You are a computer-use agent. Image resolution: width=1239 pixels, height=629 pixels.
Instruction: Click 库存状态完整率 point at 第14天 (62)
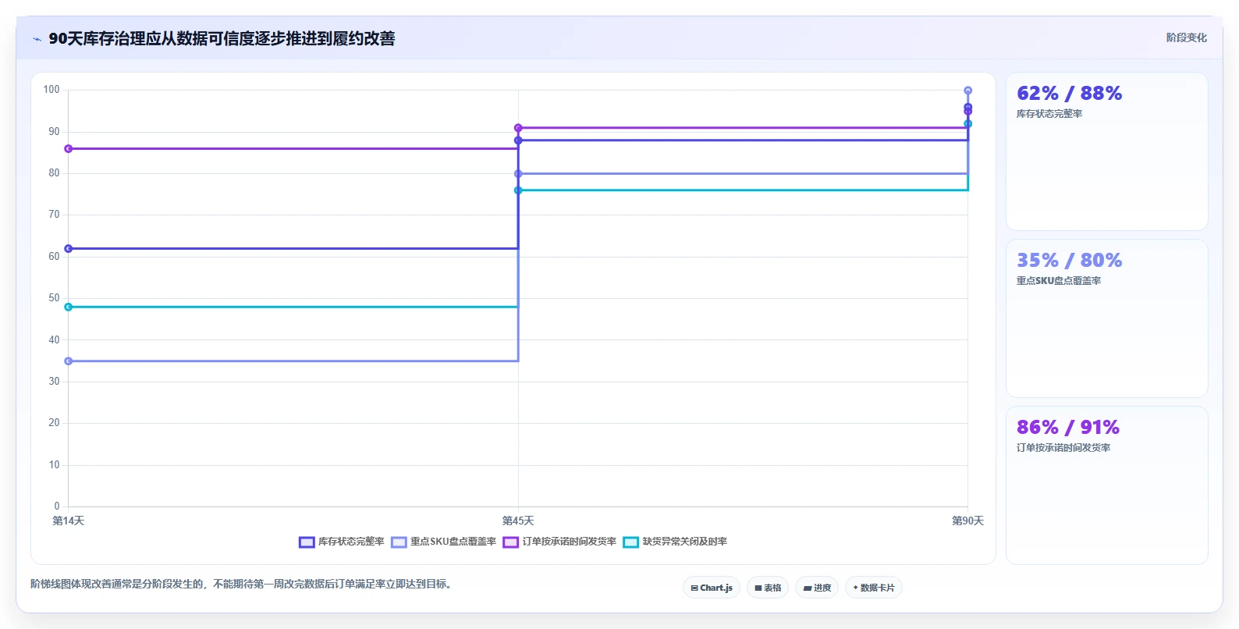tap(69, 249)
